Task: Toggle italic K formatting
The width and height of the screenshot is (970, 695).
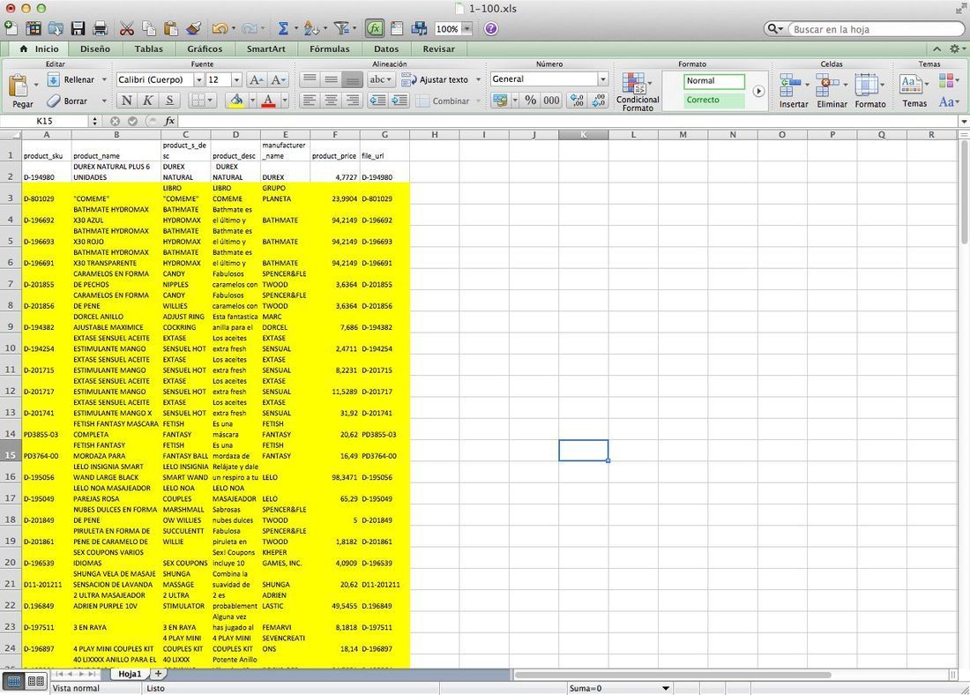Action: (148, 101)
